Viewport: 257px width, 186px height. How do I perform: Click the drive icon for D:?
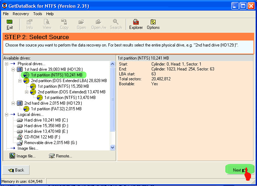coord(20,126)
